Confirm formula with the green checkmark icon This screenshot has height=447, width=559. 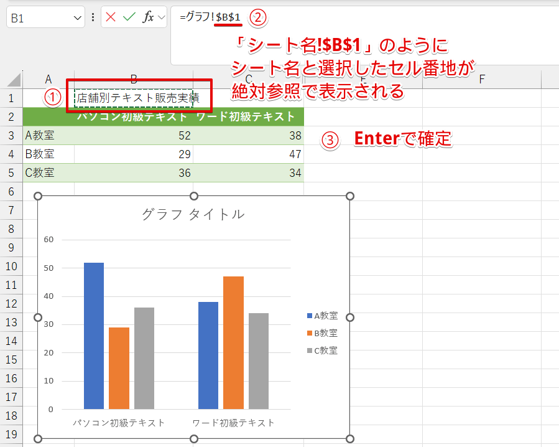(129, 17)
